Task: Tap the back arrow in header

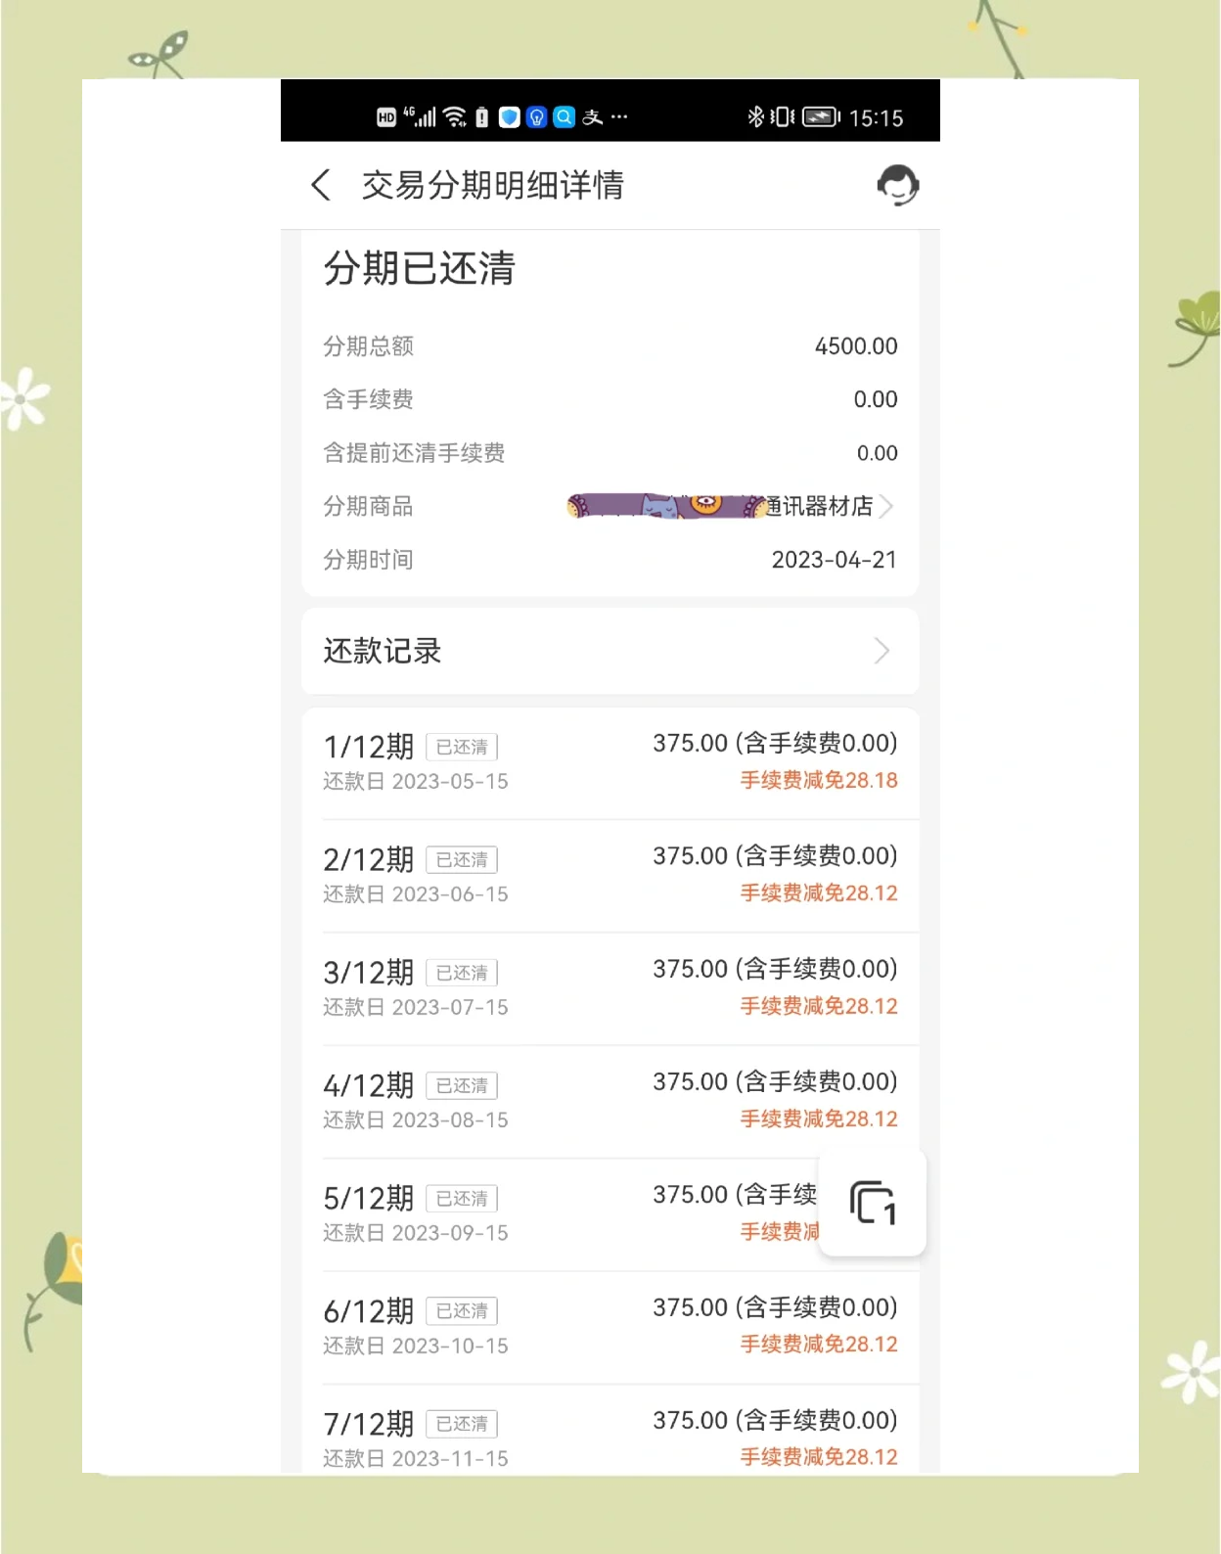Action: (321, 185)
